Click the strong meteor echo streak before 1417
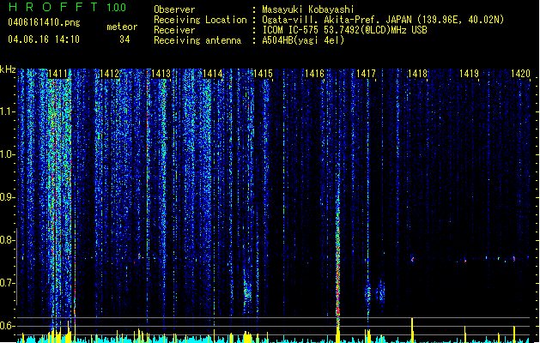This screenshot has width=540, height=343. click(338, 262)
